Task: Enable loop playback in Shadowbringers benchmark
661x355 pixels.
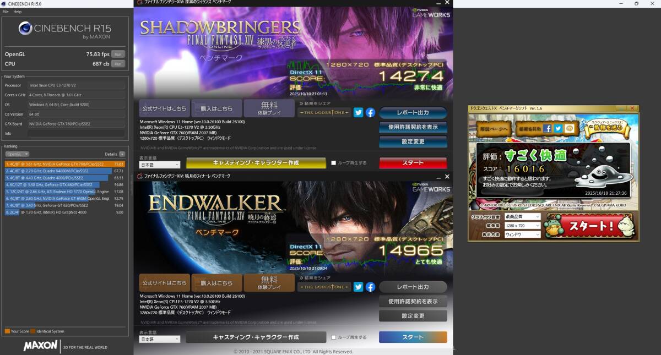Action: 333,163
